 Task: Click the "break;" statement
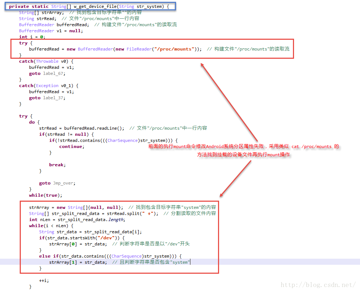[57, 165]
